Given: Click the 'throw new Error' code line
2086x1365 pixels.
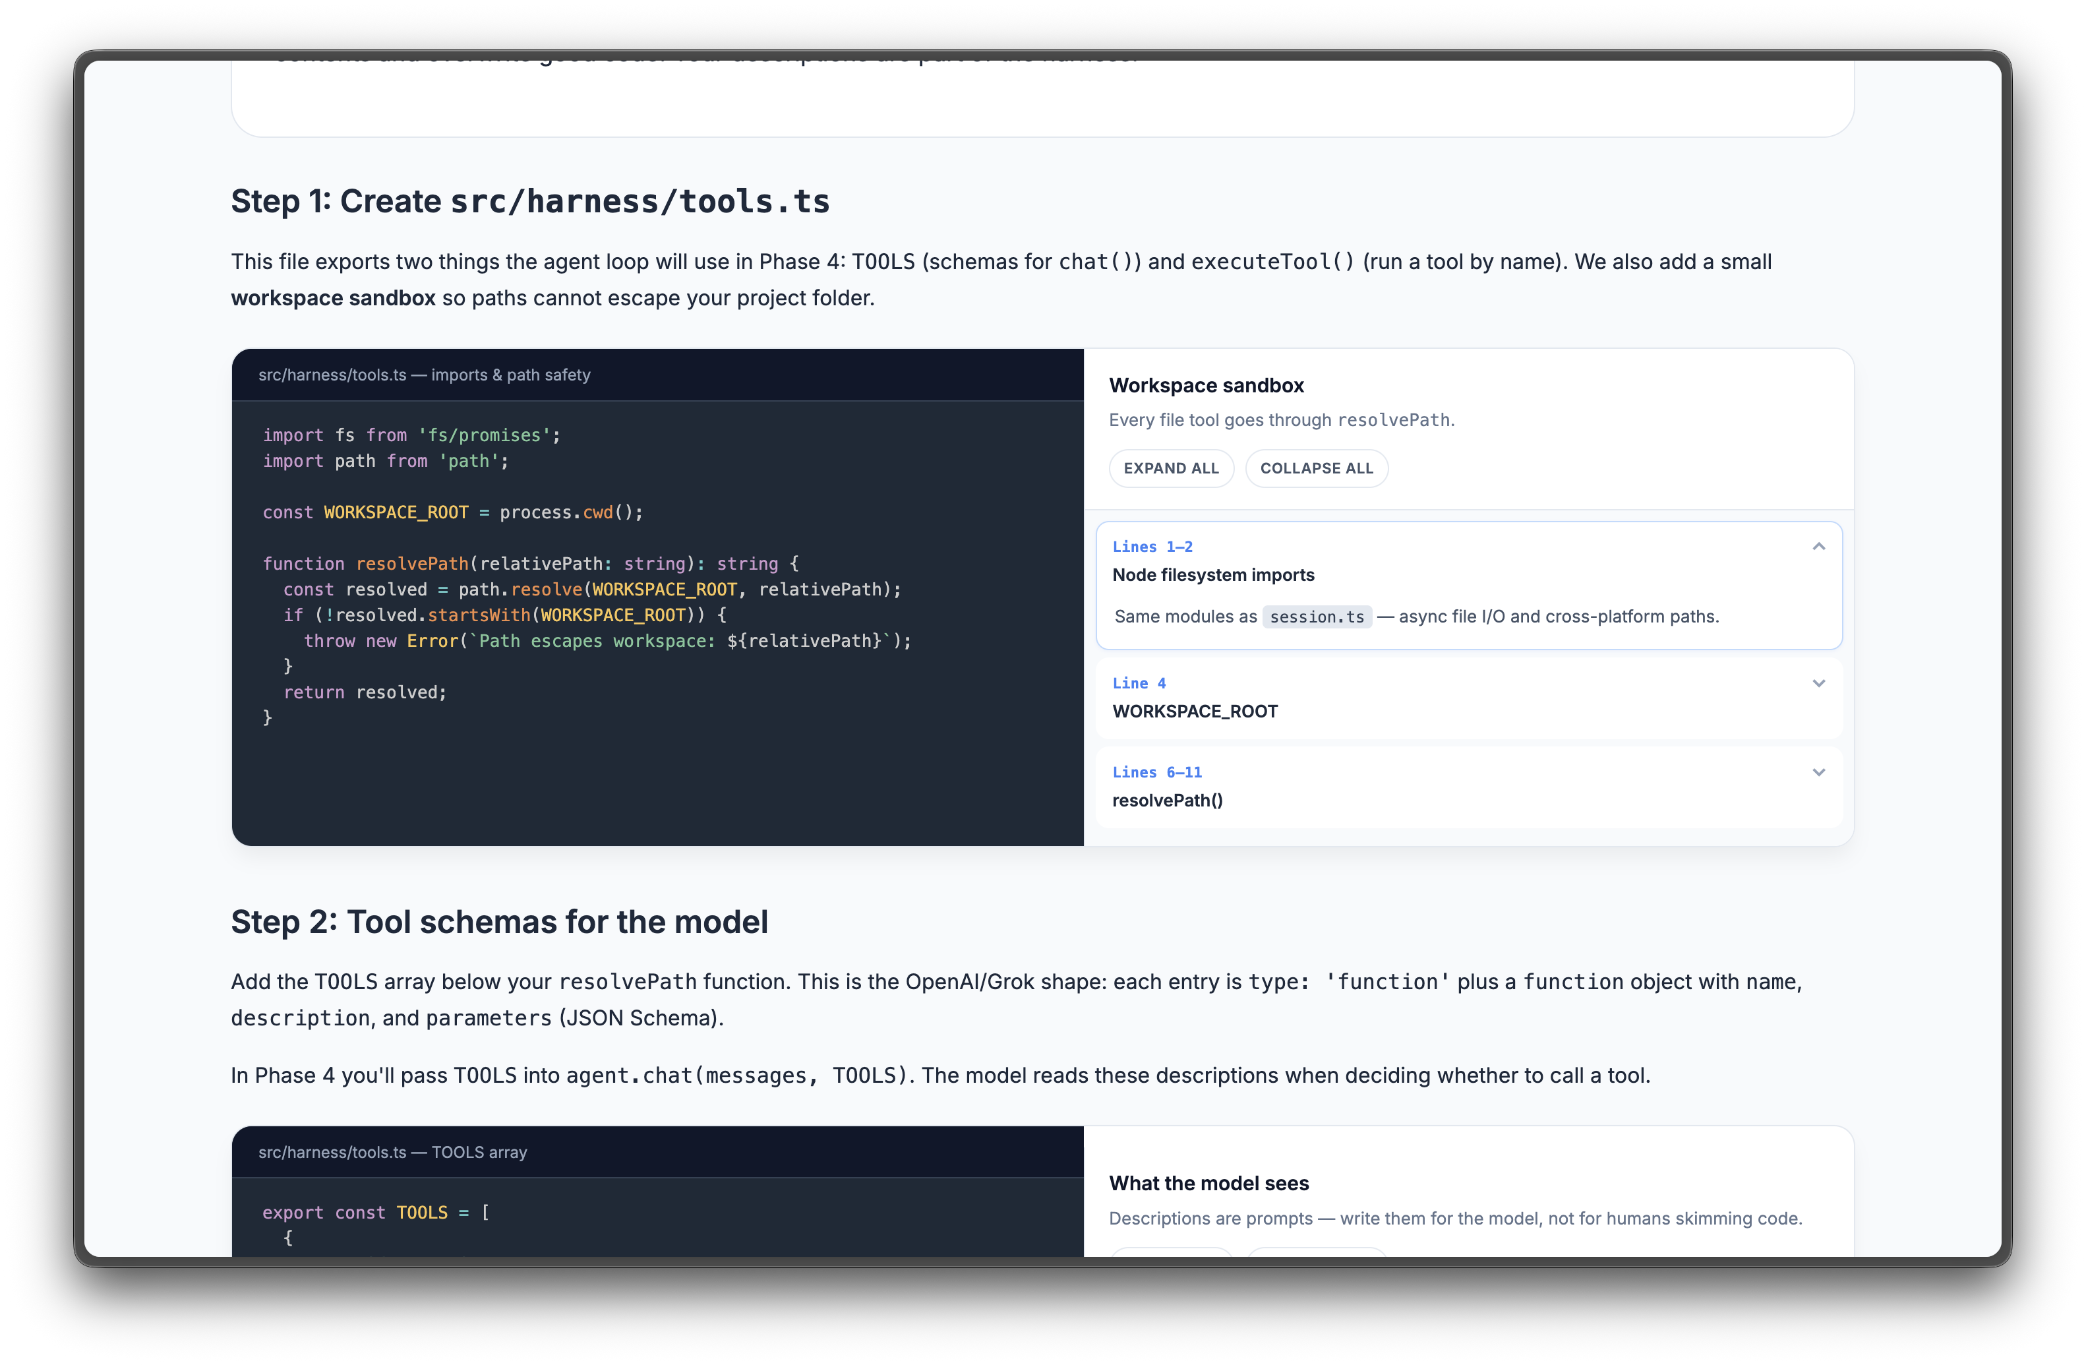Looking at the screenshot, I should coord(607,641).
